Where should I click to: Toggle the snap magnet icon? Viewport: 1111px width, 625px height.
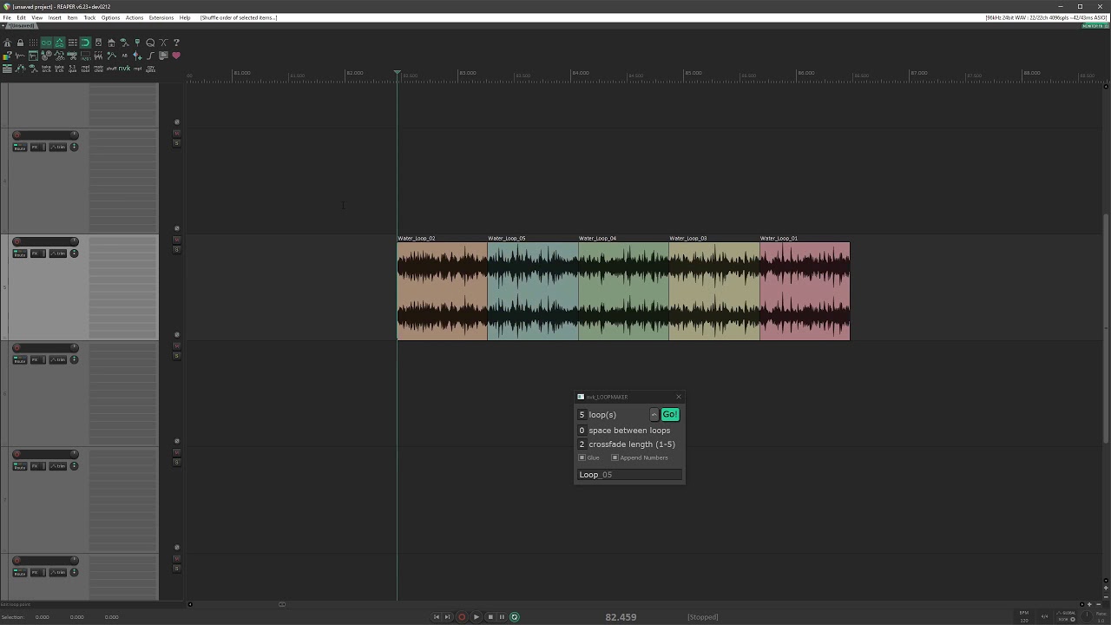click(x=85, y=43)
